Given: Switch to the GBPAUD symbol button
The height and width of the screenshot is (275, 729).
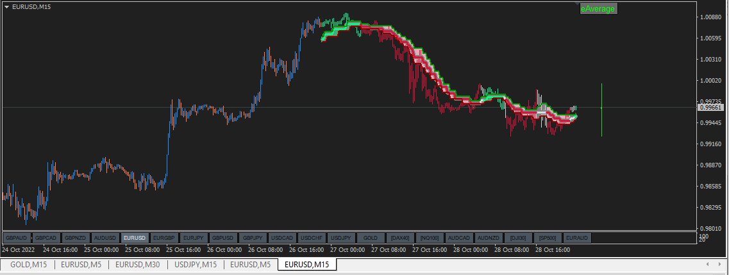Looking at the screenshot, I should tap(17, 238).
